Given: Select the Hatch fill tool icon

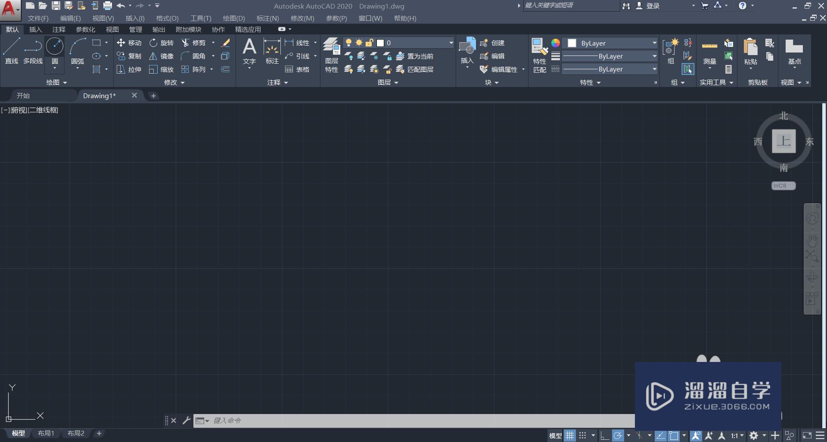Looking at the screenshot, I should click(x=96, y=69).
